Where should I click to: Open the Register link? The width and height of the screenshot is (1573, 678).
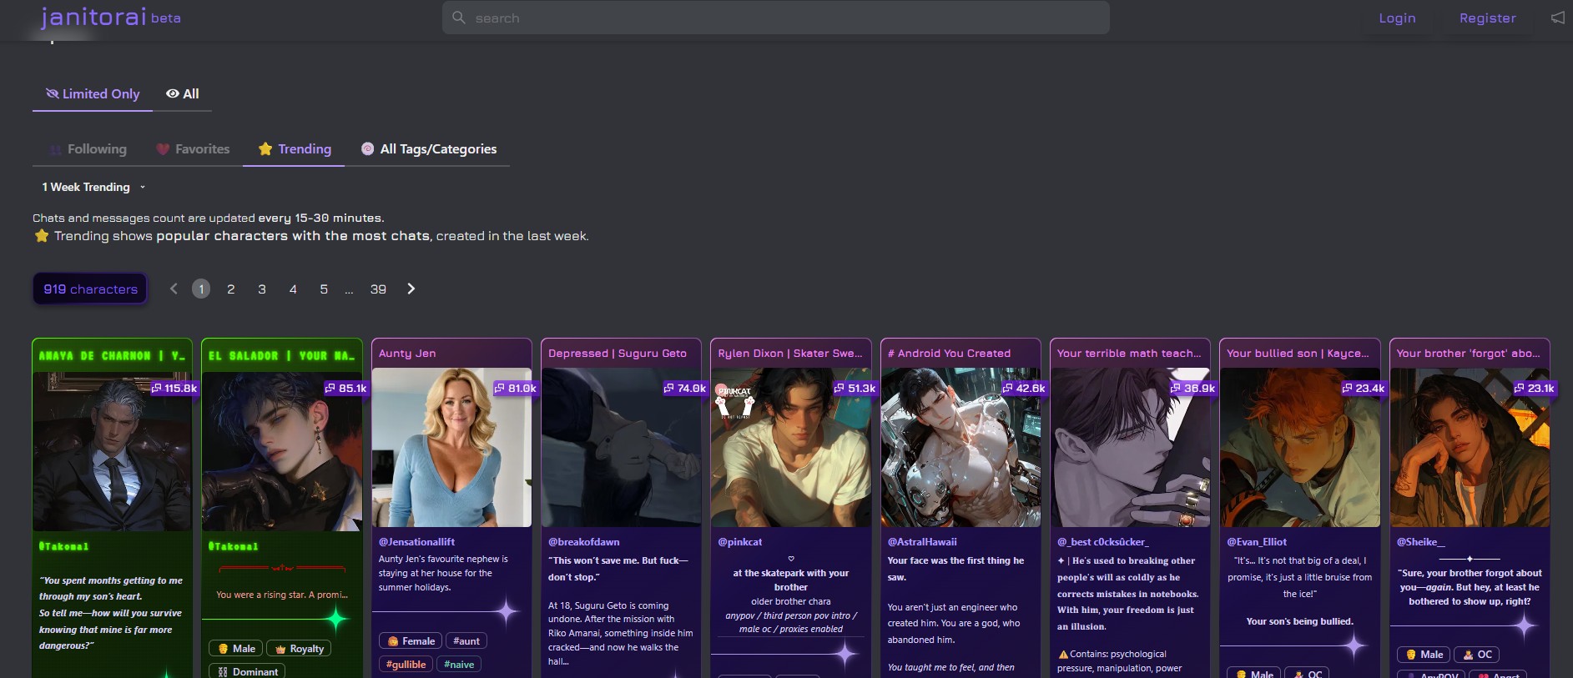click(x=1487, y=18)
